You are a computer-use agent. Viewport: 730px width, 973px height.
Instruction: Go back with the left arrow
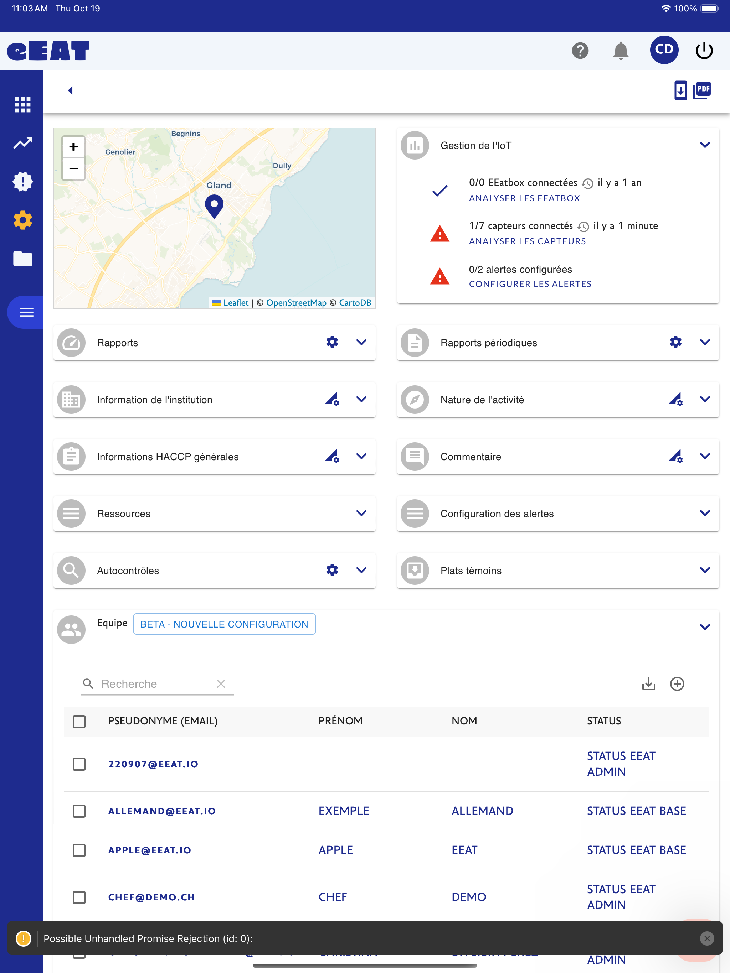[70, 90]
